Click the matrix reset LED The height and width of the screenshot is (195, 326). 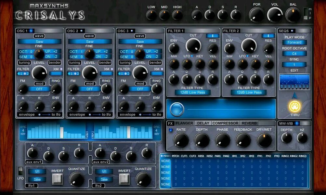162,156
